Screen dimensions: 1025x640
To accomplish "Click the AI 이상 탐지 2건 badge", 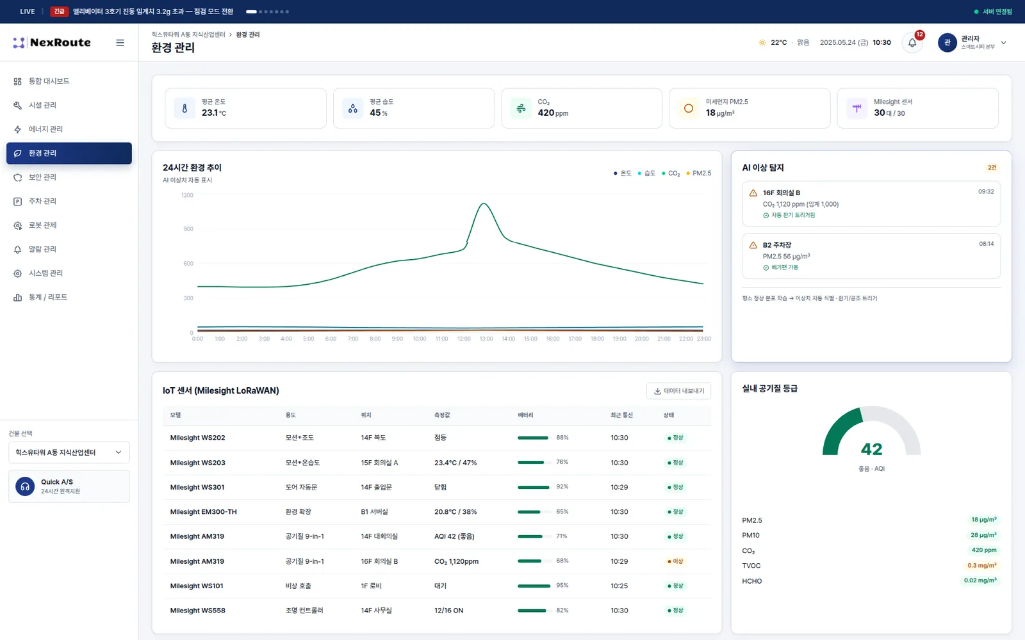I will click(992, 168).
